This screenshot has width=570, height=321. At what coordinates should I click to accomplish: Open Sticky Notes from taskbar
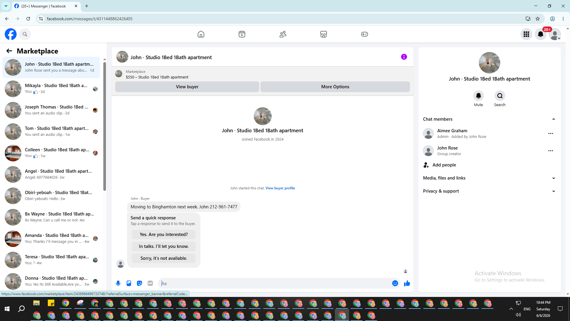(51, 303)
